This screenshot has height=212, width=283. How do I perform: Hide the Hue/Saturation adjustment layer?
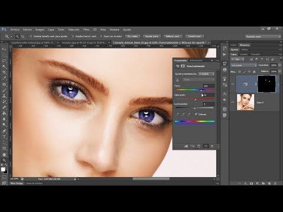(x=233, y=84)
